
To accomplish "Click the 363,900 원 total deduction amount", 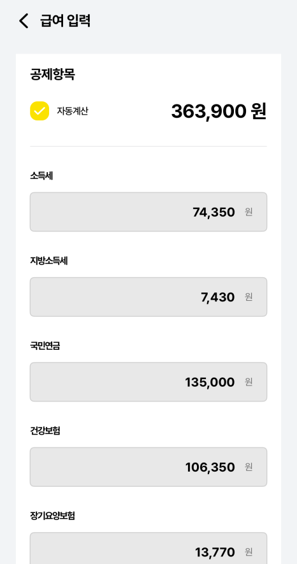I will click(x=219, y=111).
